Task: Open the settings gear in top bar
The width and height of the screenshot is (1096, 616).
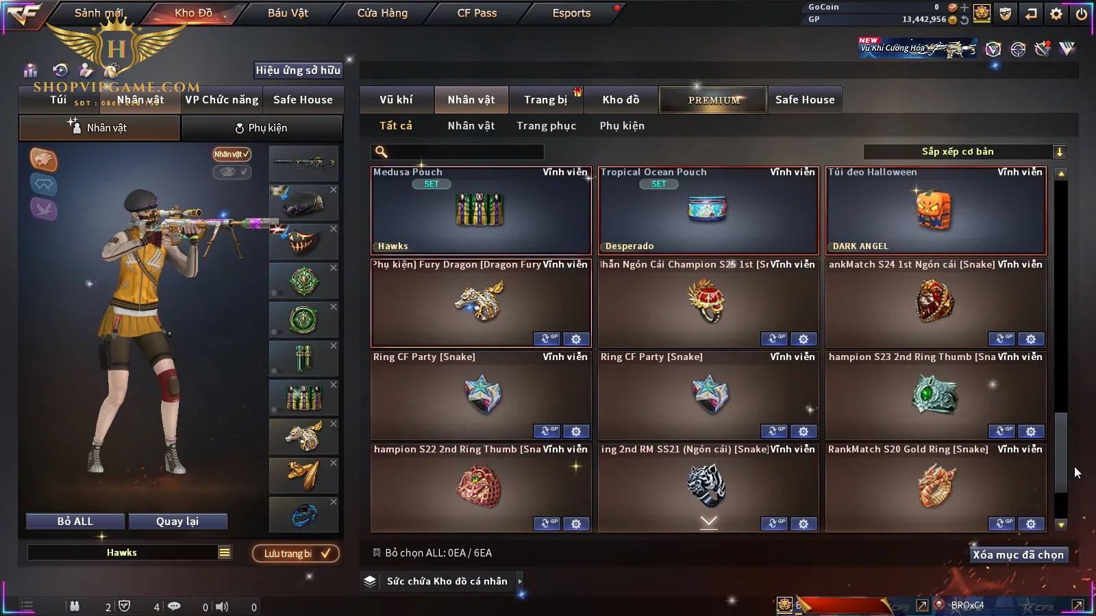Action: click(x=1056, y=14)
